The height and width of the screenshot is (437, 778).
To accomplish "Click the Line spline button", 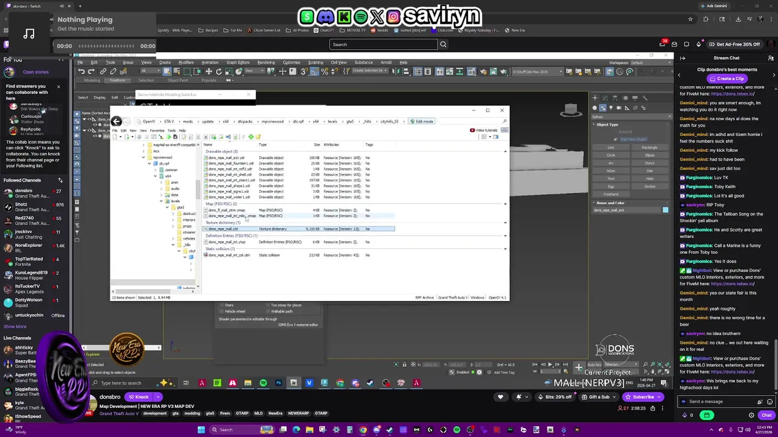I will [x=611, y=147].
